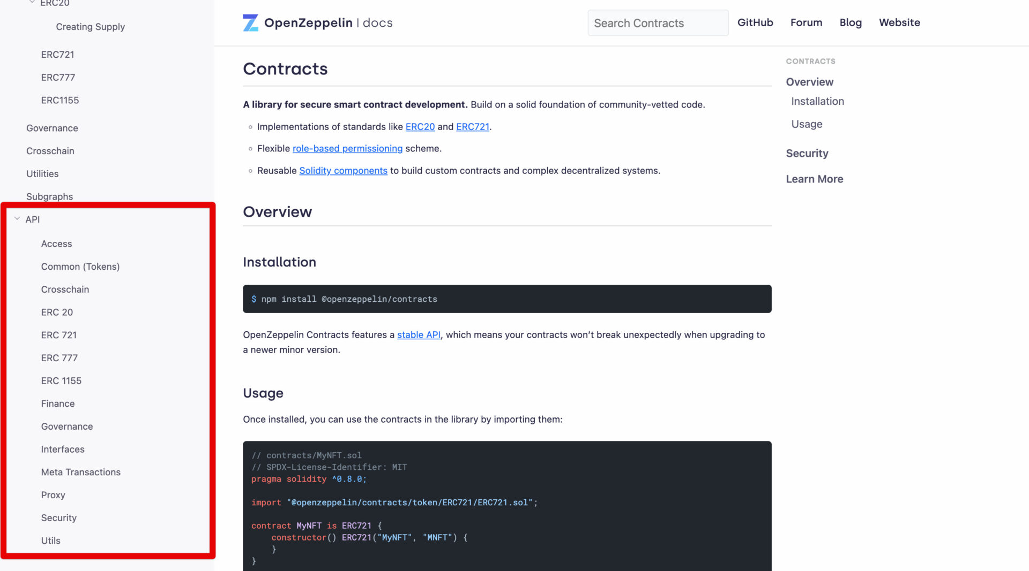Viewport: 1029px width, 571px height.
Task: Follow the ERC20 link in bullet list
Action: pyautogui.click(x=420, y=127)
